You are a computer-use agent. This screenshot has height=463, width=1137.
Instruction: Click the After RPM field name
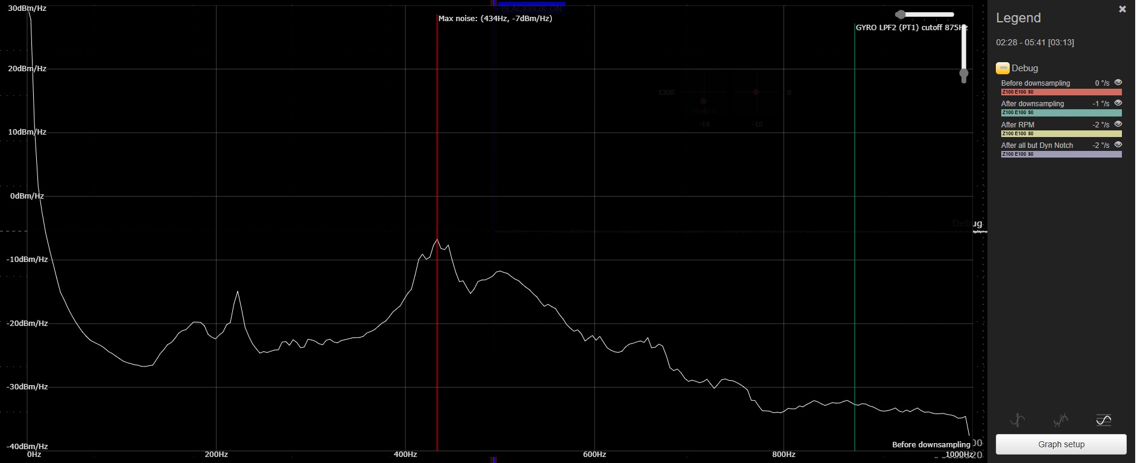[1018, 125]
